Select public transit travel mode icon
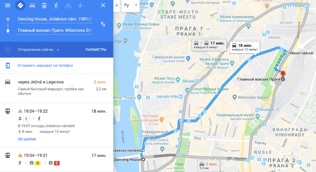Image resolution: width=316 pixels, height=172 pixels. click(44, 6)
